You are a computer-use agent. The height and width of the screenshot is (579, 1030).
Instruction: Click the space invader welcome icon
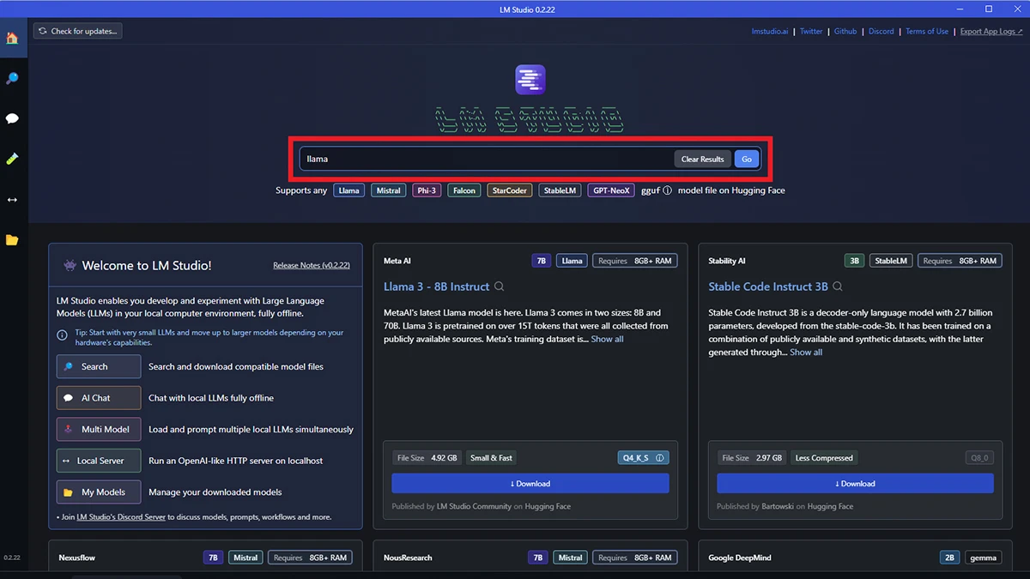(x=70, y=266)
